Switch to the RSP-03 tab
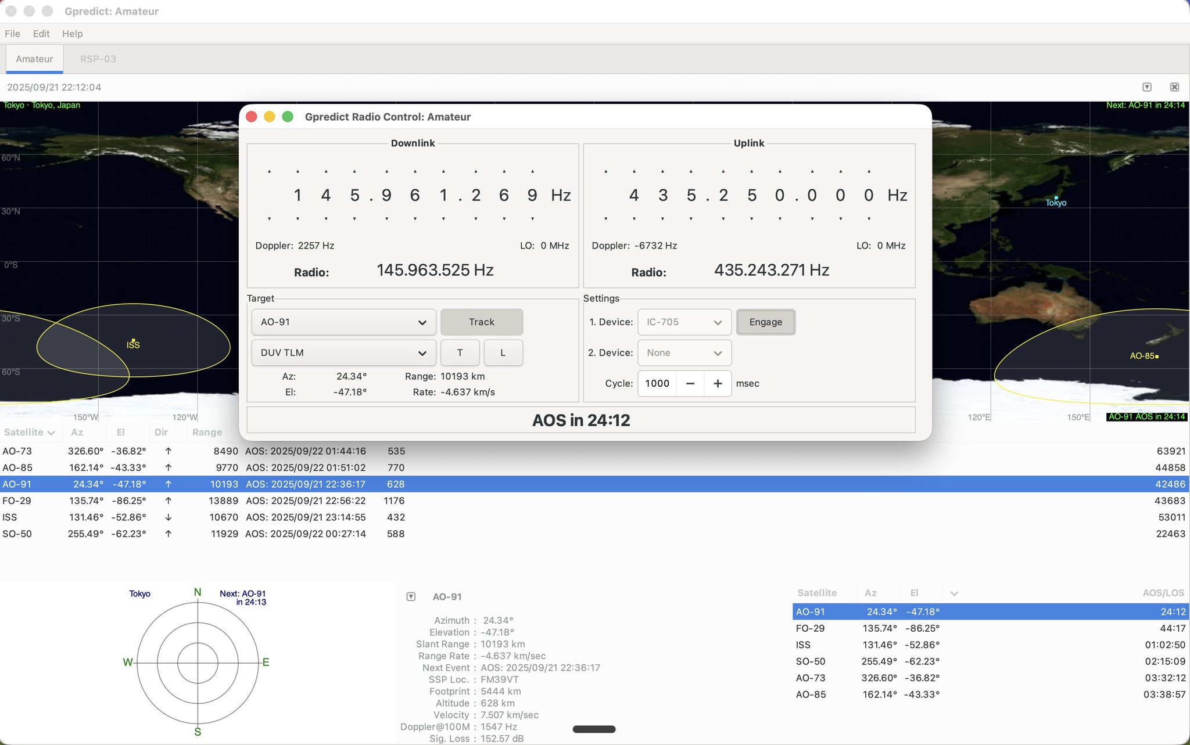 [98, 59]
